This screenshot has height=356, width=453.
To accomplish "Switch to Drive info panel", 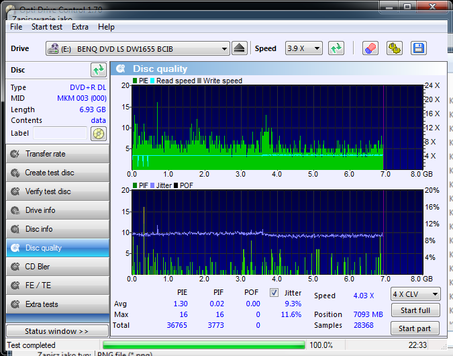I will 58,210.
